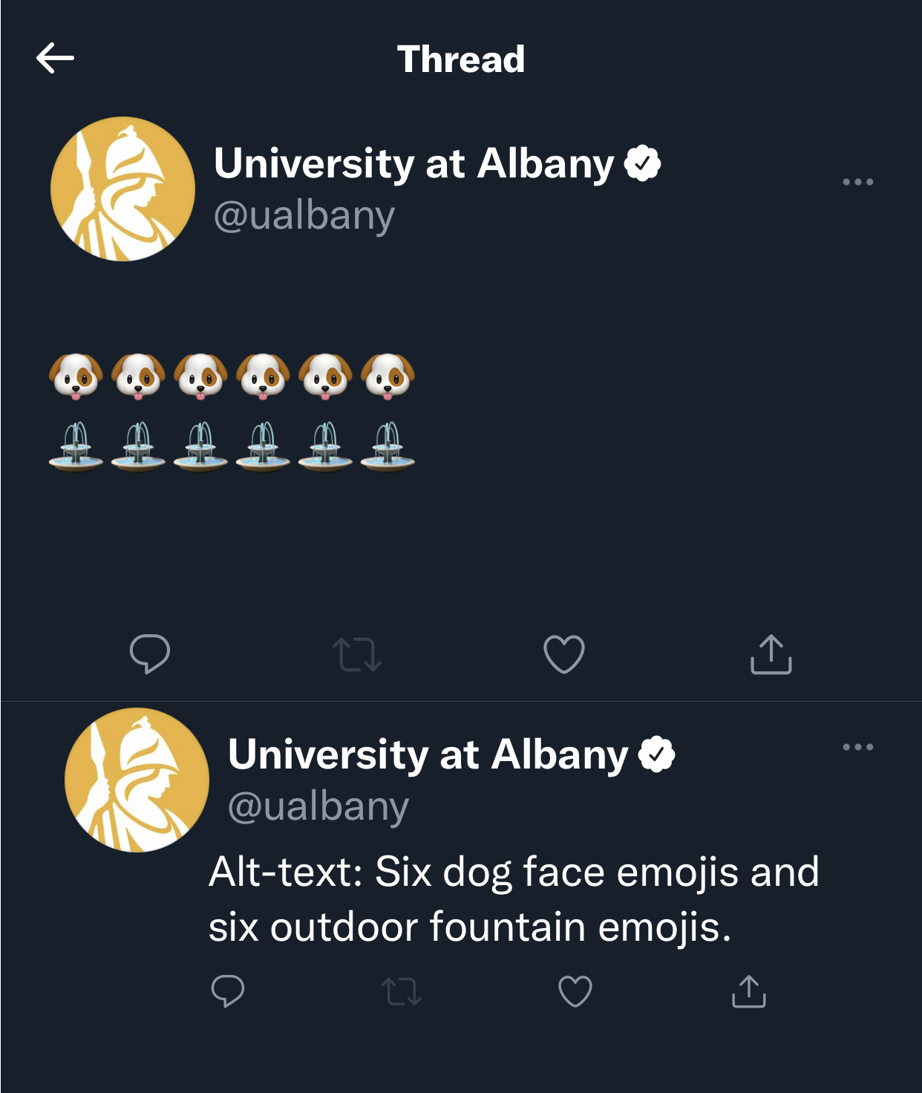Open more options for the Alt-text tweet
The height and width of the screenshot is (1093, 922).
click(x=858, y=747)
